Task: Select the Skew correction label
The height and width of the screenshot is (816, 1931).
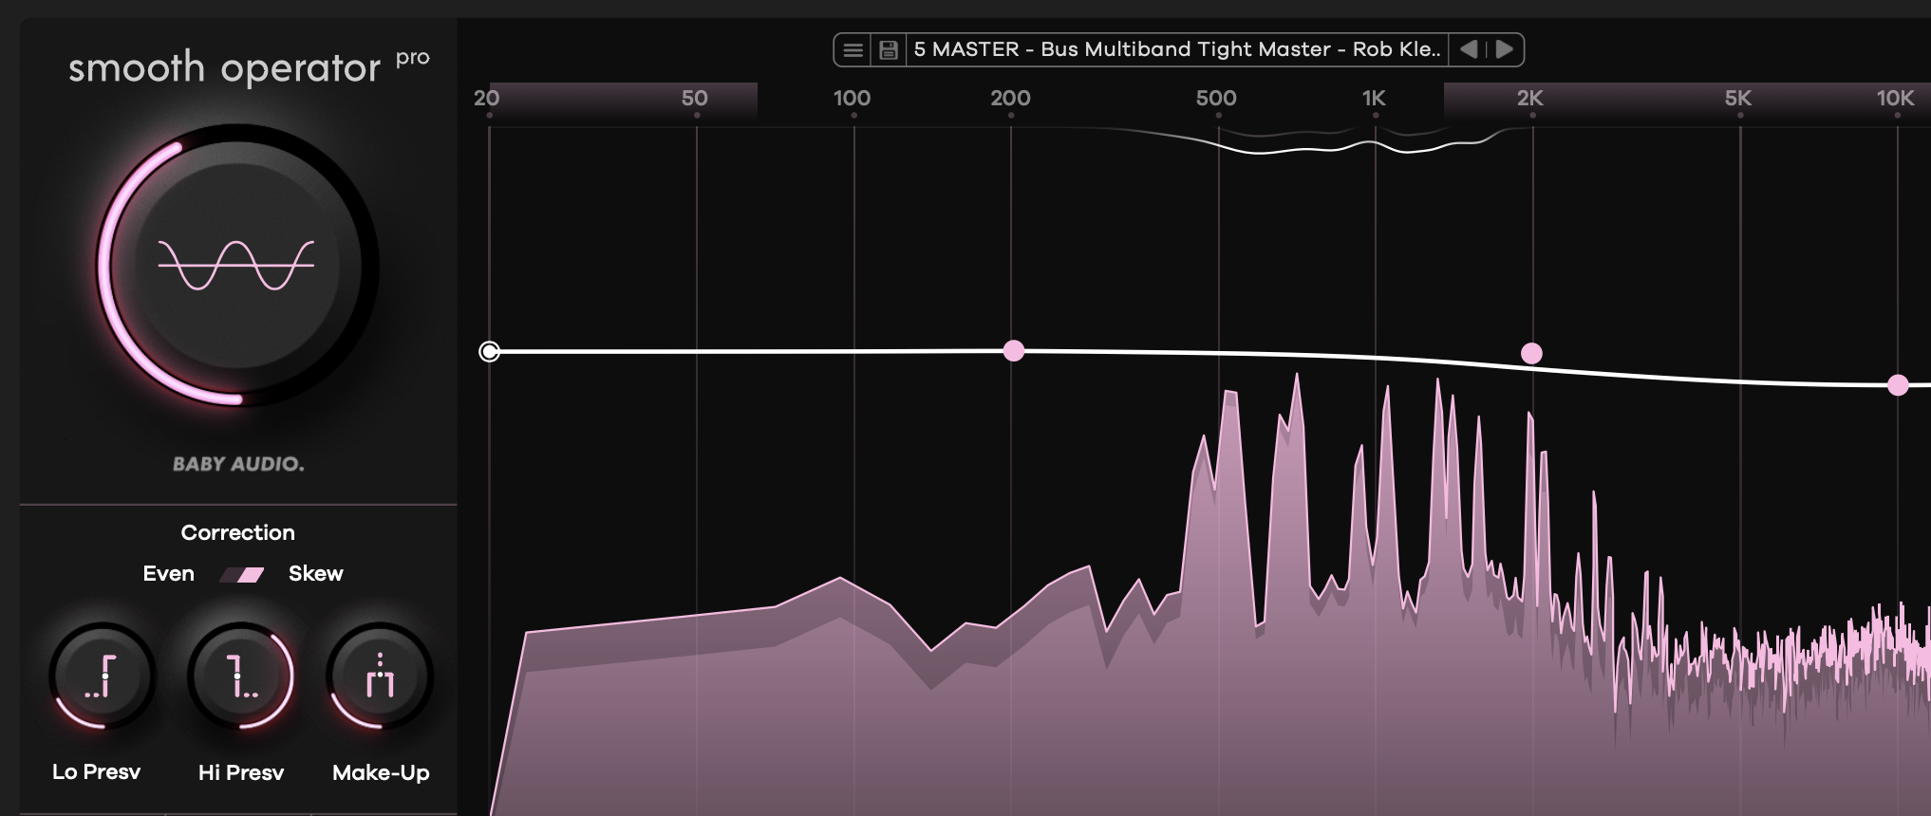Action: coord(315,573)
